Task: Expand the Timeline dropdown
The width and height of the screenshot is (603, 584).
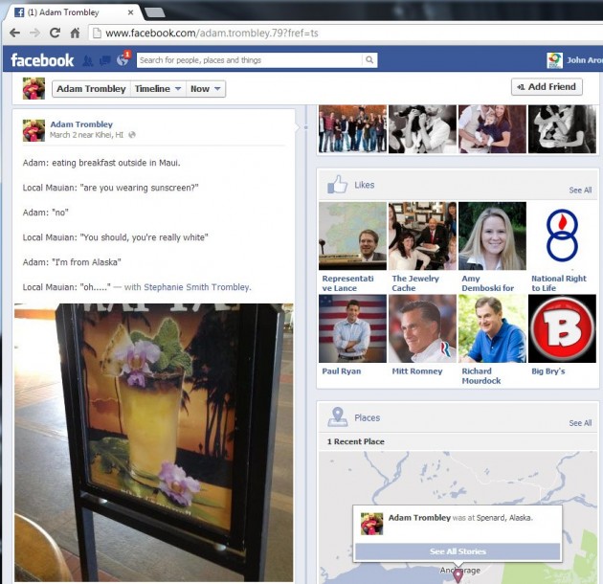Action: tap(157, 89)
